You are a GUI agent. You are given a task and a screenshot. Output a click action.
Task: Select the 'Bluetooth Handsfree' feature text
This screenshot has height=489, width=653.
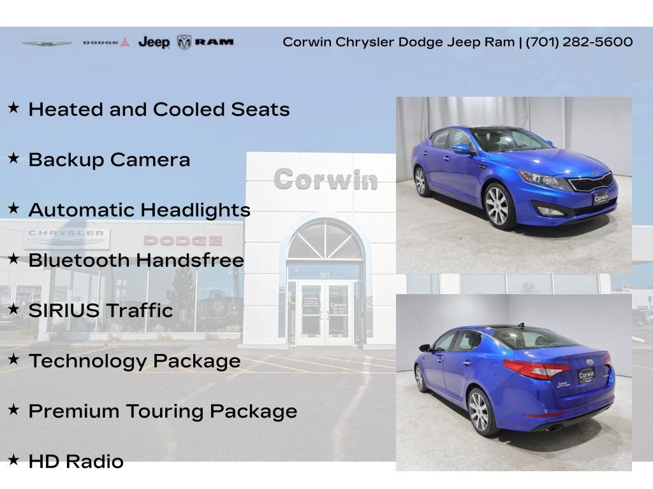coord(136,260)
